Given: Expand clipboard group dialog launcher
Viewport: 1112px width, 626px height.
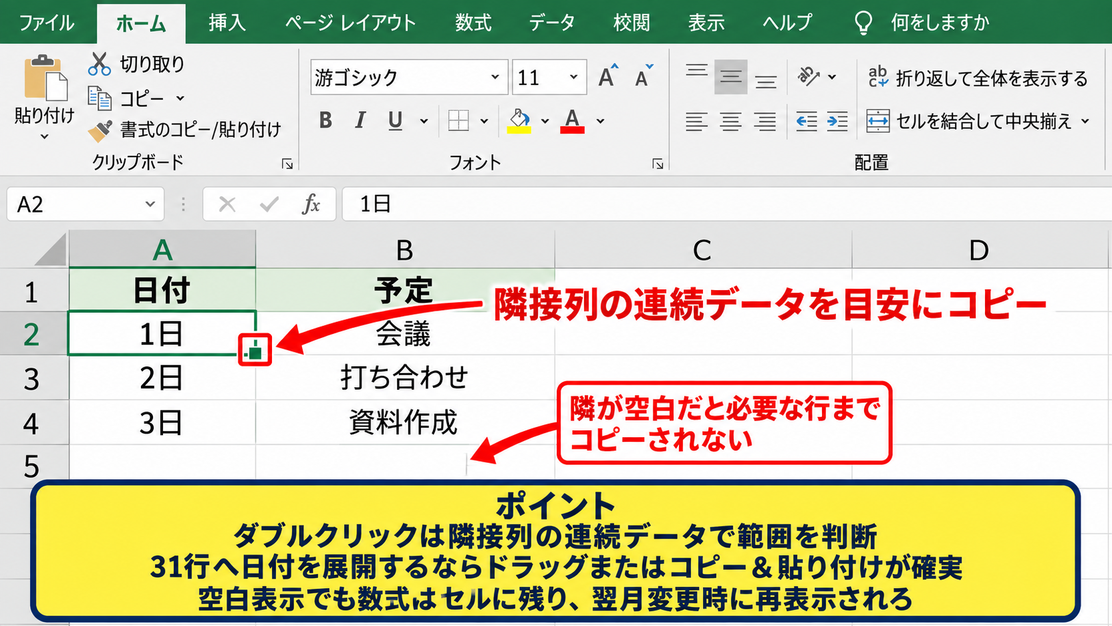Looking at the screenshot, I should click(287, 164).
